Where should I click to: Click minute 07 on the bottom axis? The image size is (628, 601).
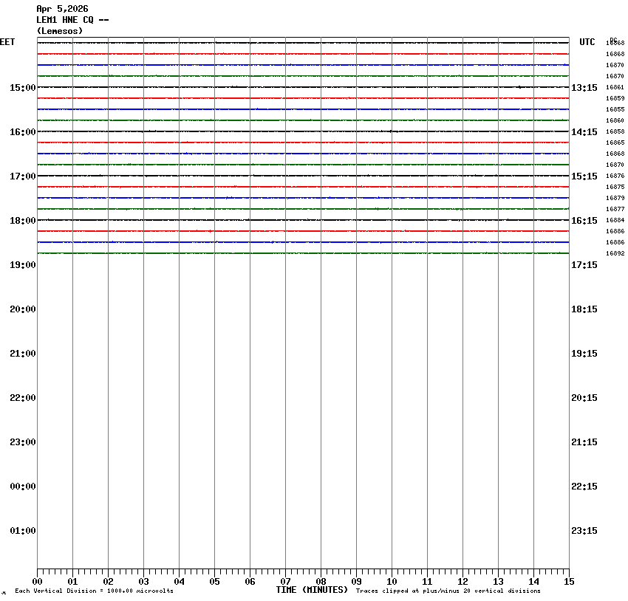(285, 582)
